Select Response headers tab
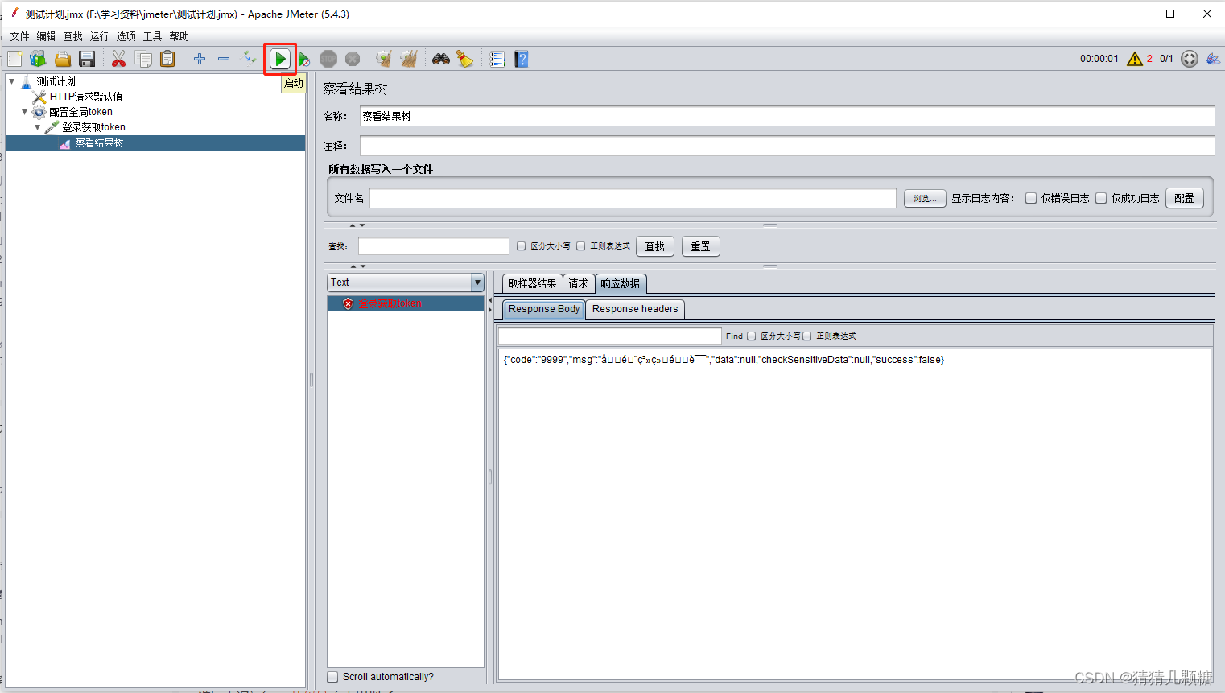Screen dimensions: 1225x693 click(635, 309)
